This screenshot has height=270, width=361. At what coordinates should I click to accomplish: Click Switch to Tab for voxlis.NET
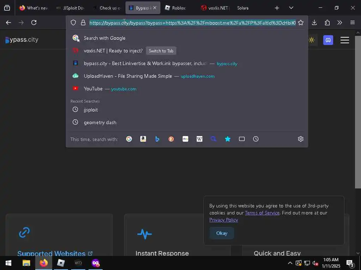(x=161, y=51)
